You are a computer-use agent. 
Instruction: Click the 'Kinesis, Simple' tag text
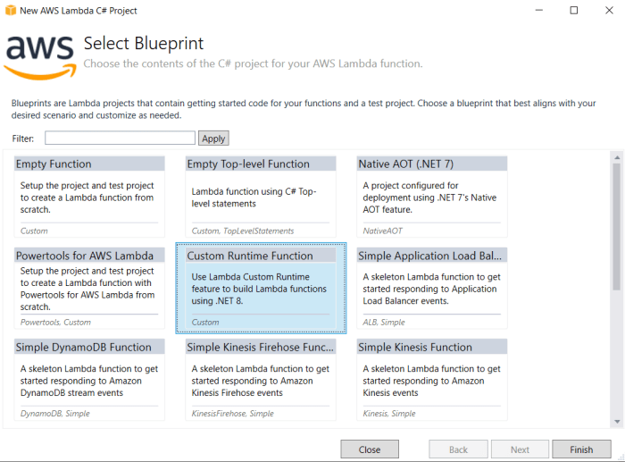point(389,414)
